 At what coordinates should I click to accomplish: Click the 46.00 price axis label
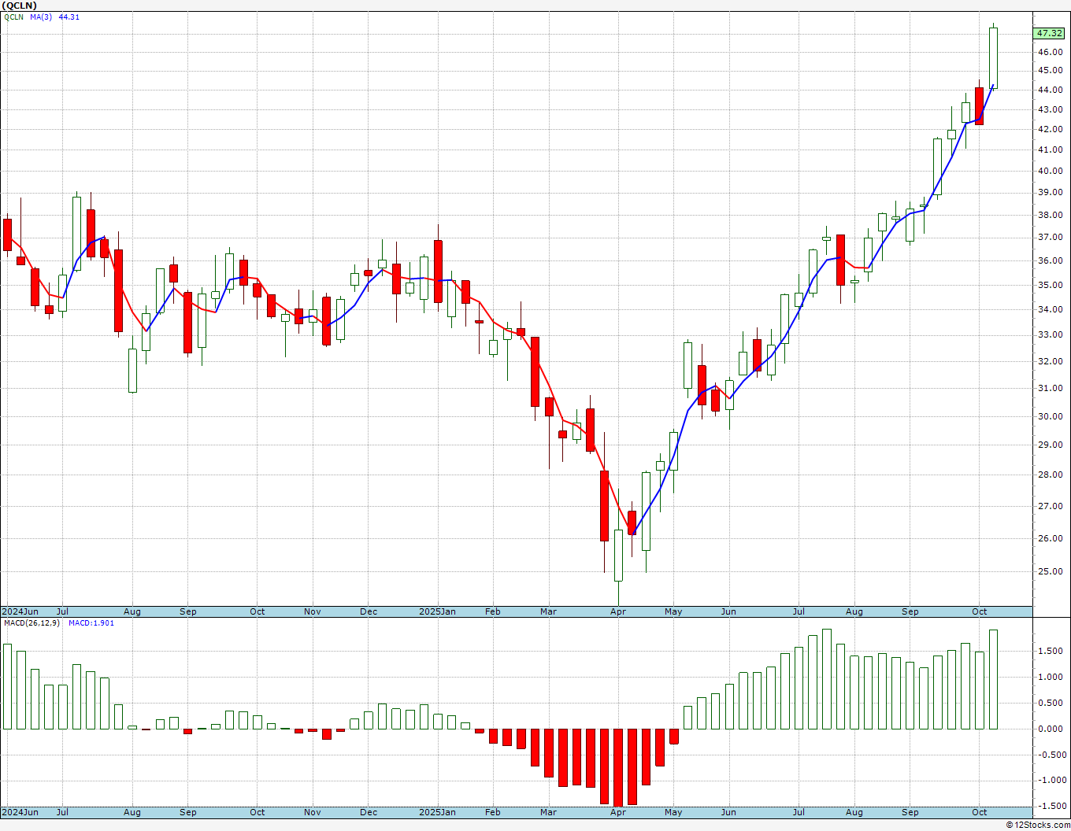1049,52
